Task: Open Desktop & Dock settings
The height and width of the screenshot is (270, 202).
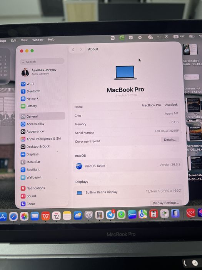Action: point(35,146)
